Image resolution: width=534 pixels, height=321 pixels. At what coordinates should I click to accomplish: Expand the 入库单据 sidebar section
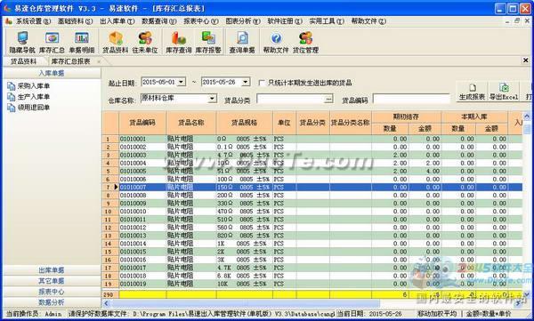point(52,73)
